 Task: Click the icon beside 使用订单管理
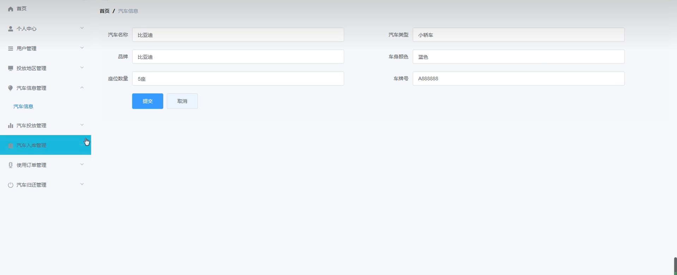pyautogui.click(x=11, y=165)
